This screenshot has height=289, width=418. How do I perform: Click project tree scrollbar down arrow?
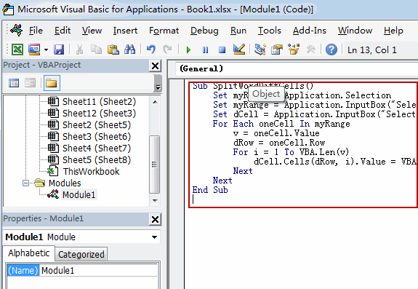click(x=155, y=200)
